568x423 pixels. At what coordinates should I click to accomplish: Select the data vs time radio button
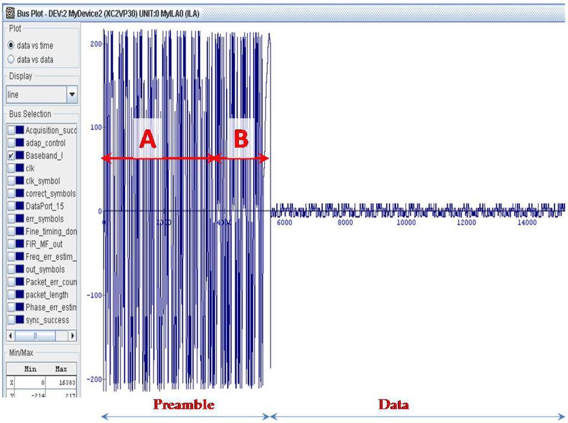point(11,46)
